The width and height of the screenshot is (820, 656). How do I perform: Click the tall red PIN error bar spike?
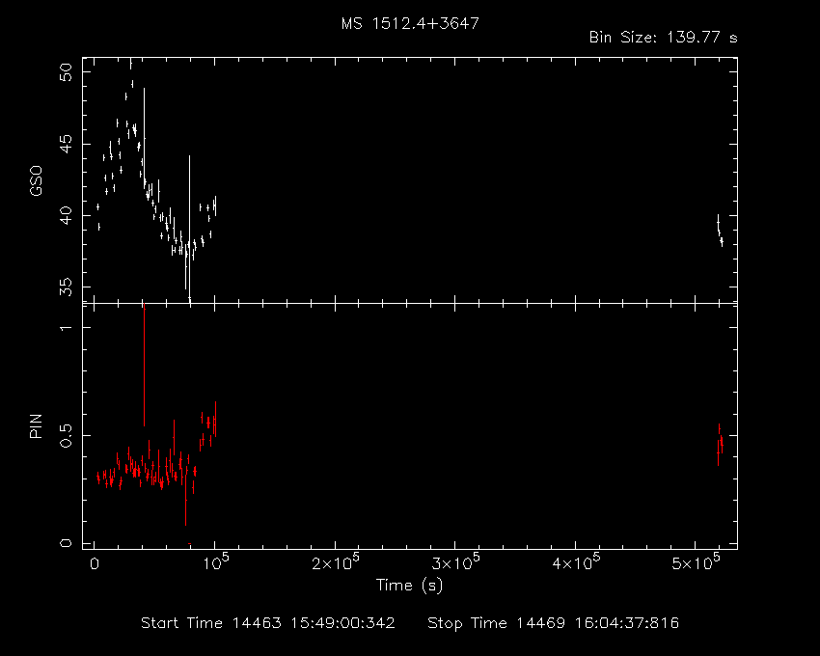[x=144, y=365]
